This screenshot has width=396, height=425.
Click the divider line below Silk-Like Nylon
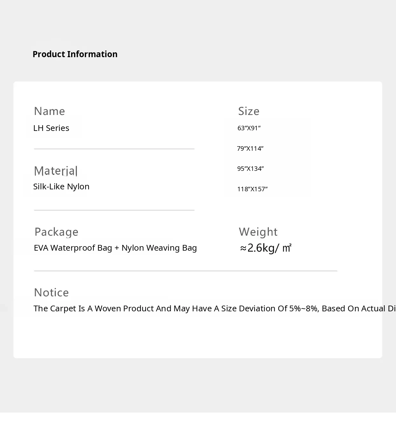pos(114,210)
